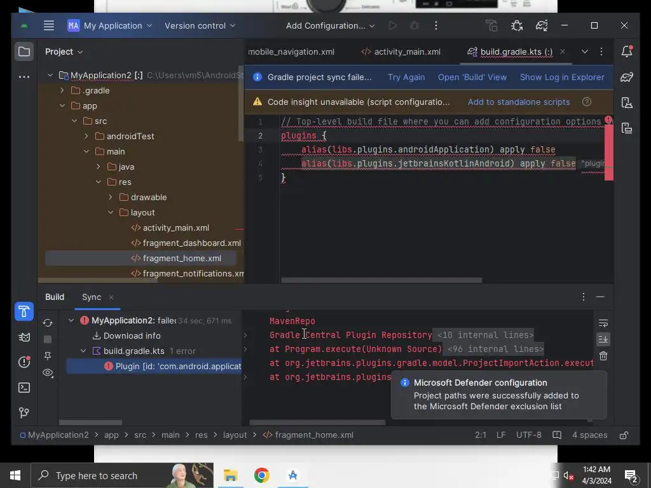This screenshot has height=488, width=651.
Task: Toggle read-only lock icon in status bar
Action: [624, 435]
